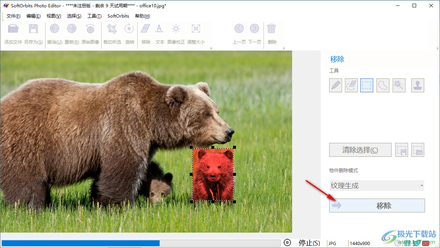Open the 选择(S) menu
Viewport: 440px width, 248px height.
(x=73, y=16)
